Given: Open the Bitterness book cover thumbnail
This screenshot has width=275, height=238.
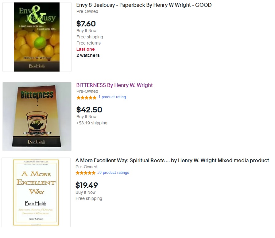Looking at the screenshot, I should (x=37, y=116).
